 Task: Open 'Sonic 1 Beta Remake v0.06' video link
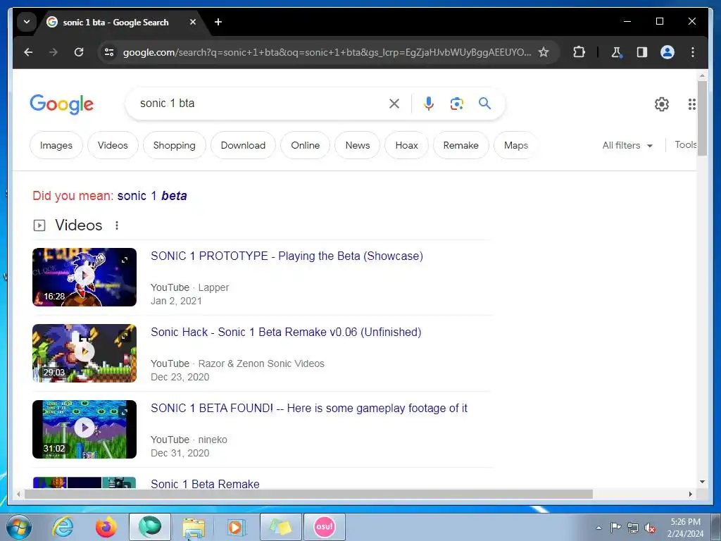[x=286, y=332]
